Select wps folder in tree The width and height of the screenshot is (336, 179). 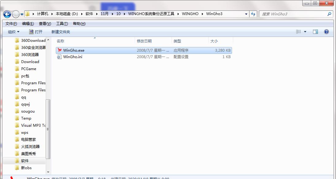tap(25, 132)
